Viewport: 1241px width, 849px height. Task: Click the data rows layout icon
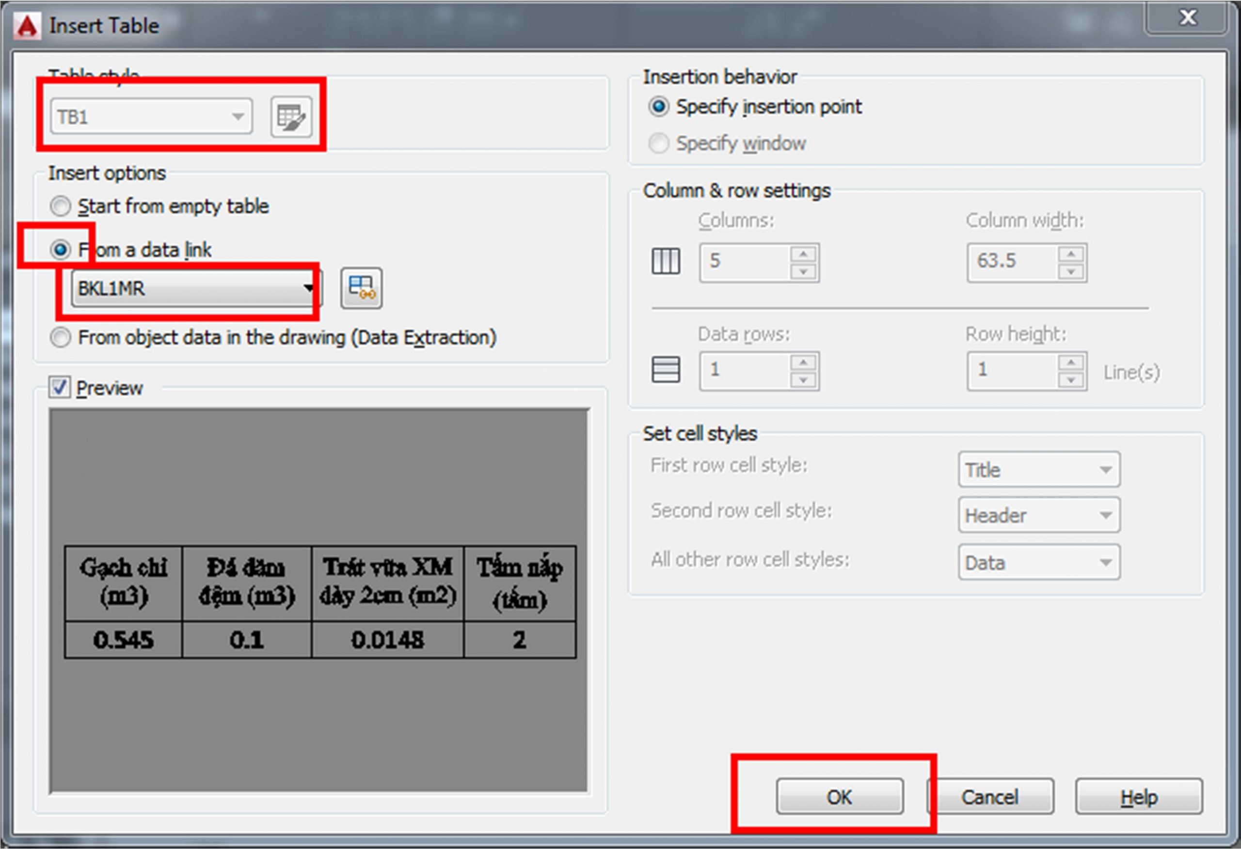pos(666,370)
